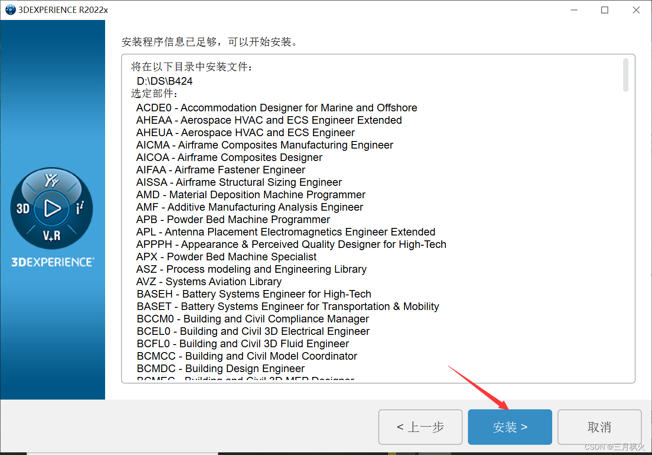Select the BCCM0 Building Compliance Manager line
Screen dimensions: 652x455
253,319
